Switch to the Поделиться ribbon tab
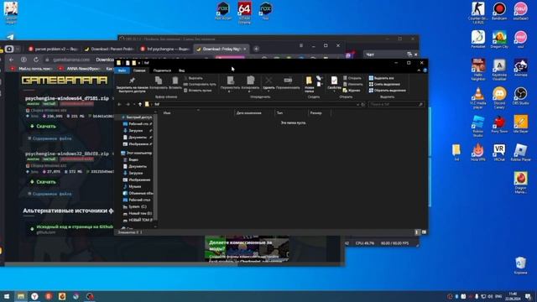Screen dimensions: 537x302 pyautogui.click(x=162, y=70)
